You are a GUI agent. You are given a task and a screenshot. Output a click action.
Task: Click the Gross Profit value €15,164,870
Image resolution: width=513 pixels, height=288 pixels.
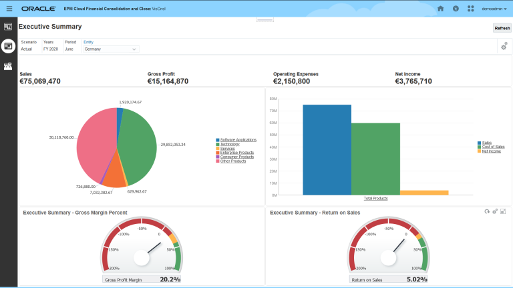pos(168,81)
